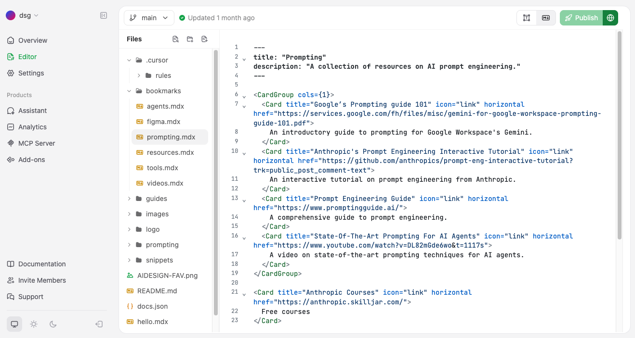The image size is (635, 338).
Task: Open tools.mdx file
Action: pos(162,168)
